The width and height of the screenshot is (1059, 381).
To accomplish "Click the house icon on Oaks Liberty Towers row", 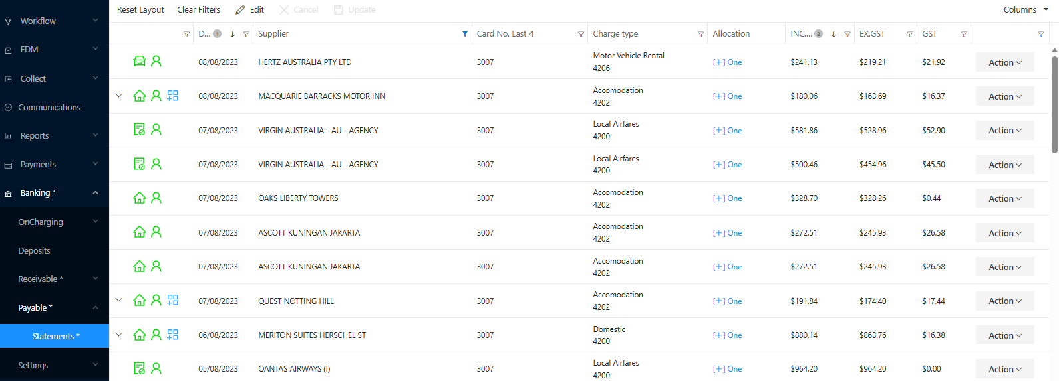I will click(140, 198).
